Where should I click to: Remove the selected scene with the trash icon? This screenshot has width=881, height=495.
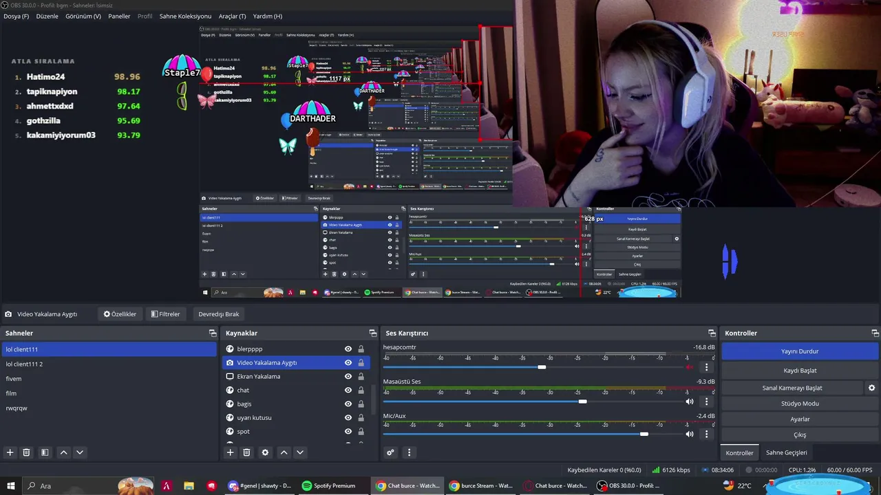27,452
